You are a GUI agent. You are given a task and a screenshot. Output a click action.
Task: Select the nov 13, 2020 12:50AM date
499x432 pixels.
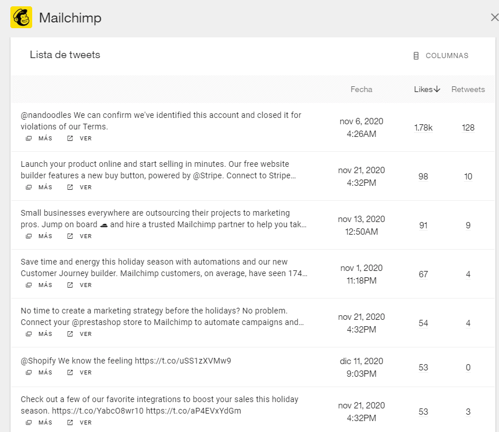(x=361, y=225)
